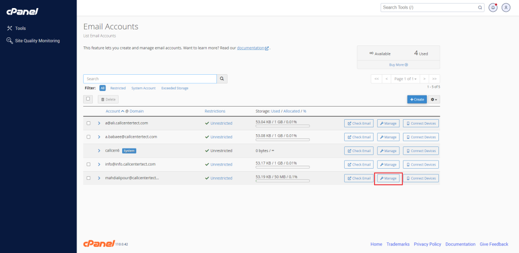
Task: Open Site Quality Monitoring in sidebar
Action: pyautogui.click(x=36, y=41)
